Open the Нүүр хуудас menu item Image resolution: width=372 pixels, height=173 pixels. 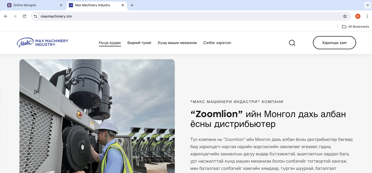[x=110, y=43]
